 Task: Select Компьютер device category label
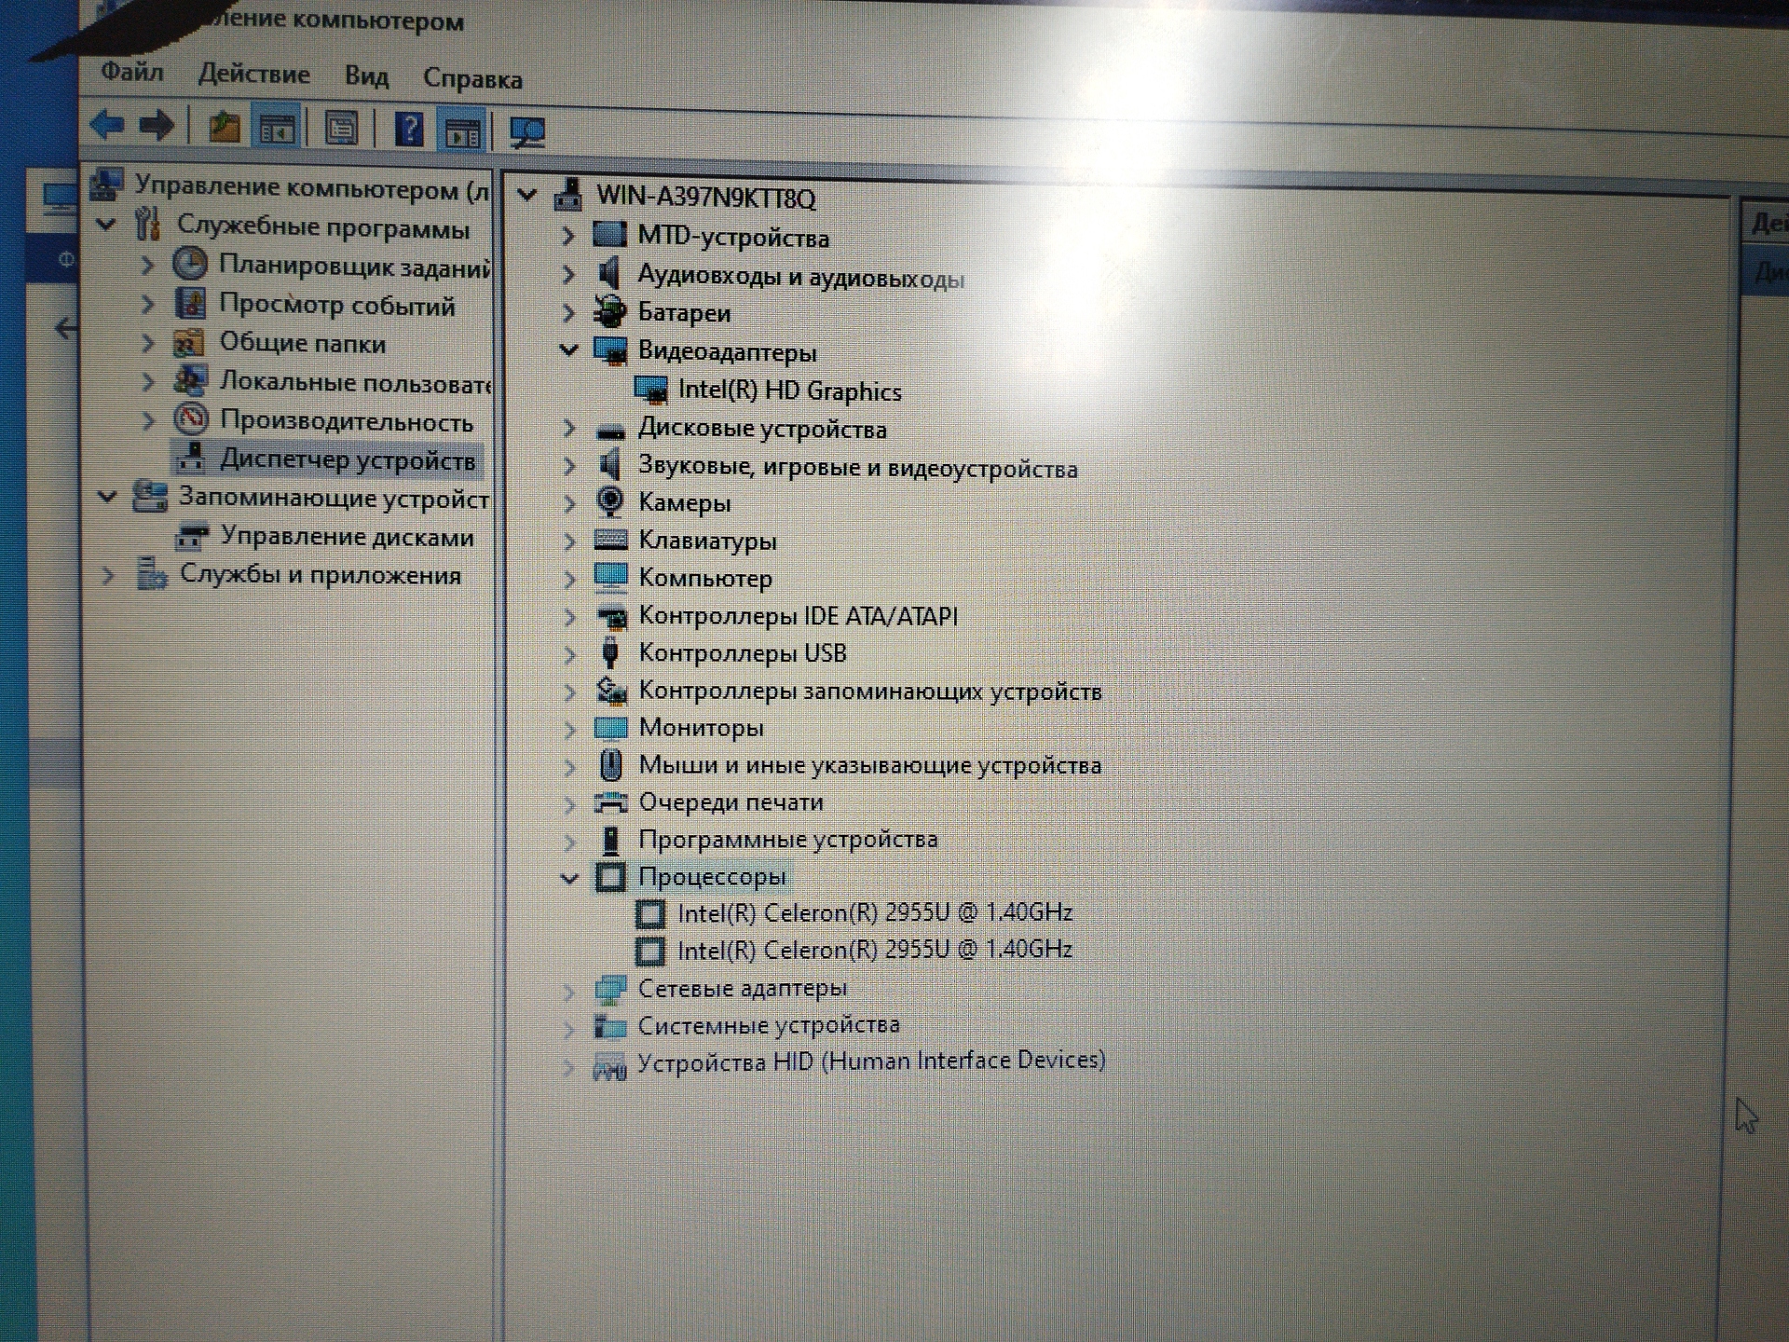coord(704,578)
